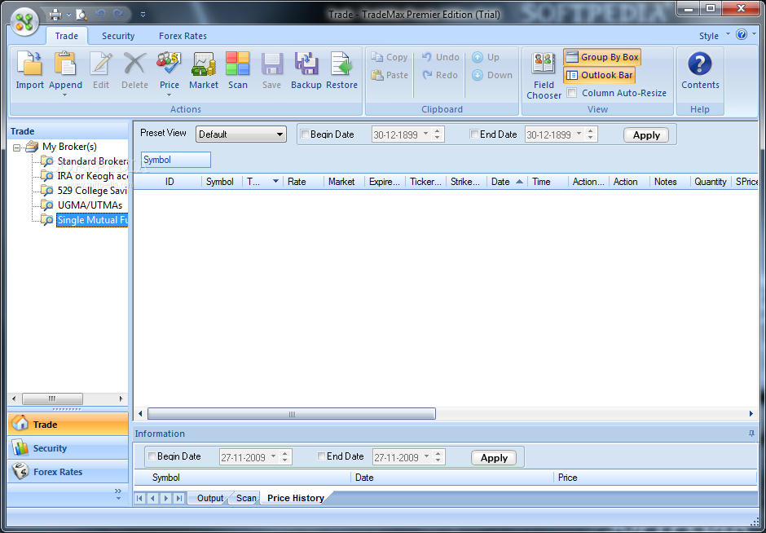
Task: Click the Delete X icon
Action: click(134, 64)
